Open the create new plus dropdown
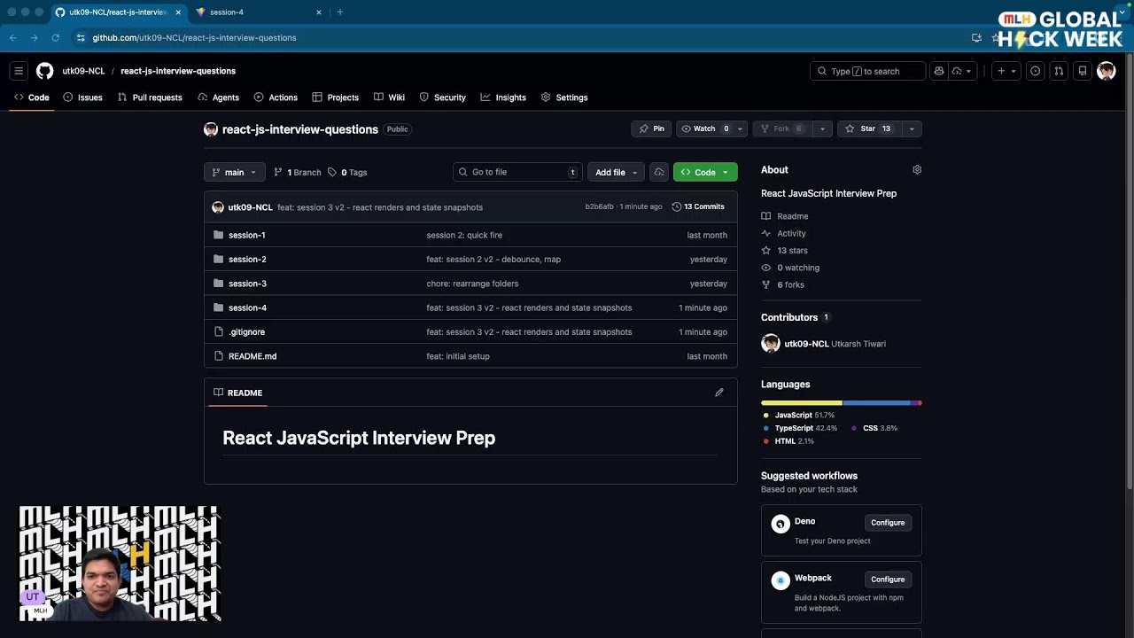The width and height of the screenshot is (1134, 638). [1006, 71]
